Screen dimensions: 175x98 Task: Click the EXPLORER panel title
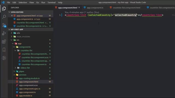[x=15, y=8]
